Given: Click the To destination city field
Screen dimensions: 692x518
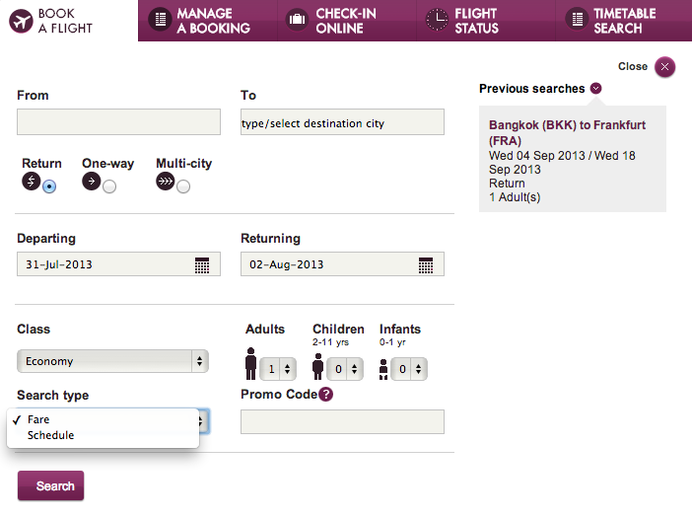Looking at the screenshot, I should coord(342,122).
